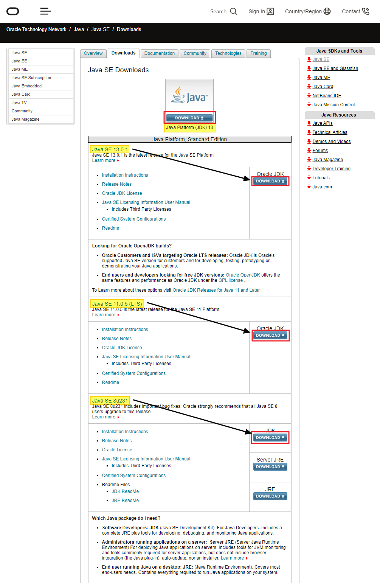Open the Developer Training link
380x583 pixels.
[x=331, y=169]
